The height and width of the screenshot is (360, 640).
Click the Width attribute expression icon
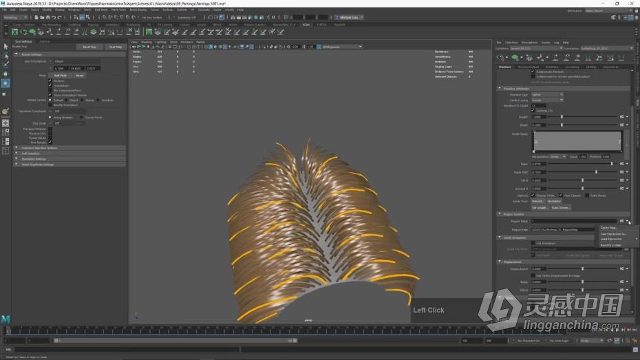621,125
